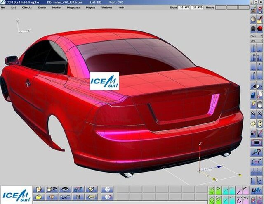264x204 pixels.
Task: Click the round smiley face icon
Action: pos(253,124)
